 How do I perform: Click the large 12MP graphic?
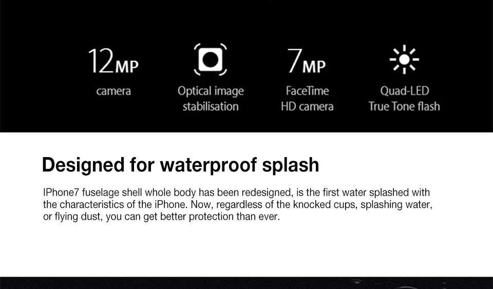[113, 61]
